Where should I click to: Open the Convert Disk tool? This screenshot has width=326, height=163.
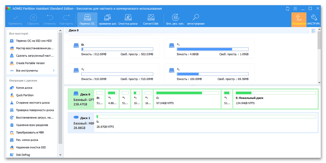click(x=151, y=20)
